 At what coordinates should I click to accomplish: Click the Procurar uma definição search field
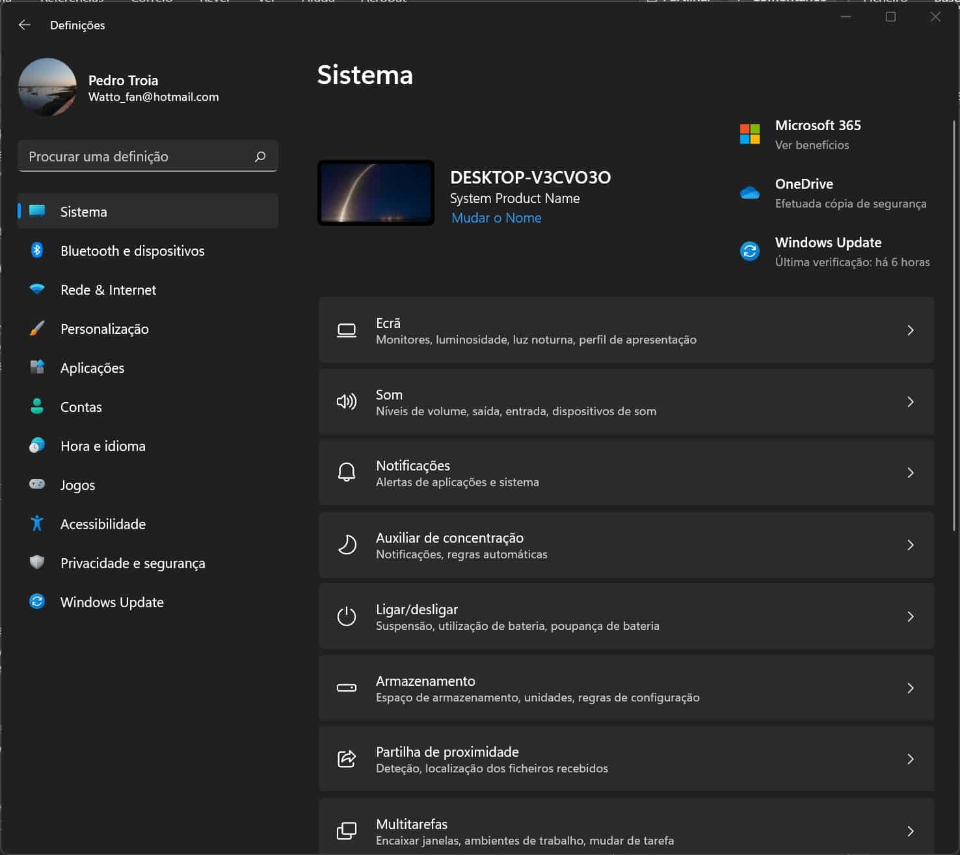(x=148, y=156)
